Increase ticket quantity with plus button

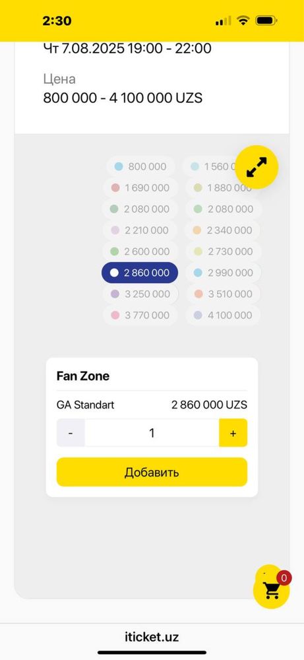pyautogui.click(x=233, y=433)
